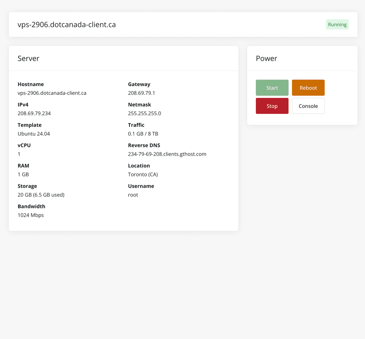Click the Gateway address 208.69.79.1

point(142,93)
